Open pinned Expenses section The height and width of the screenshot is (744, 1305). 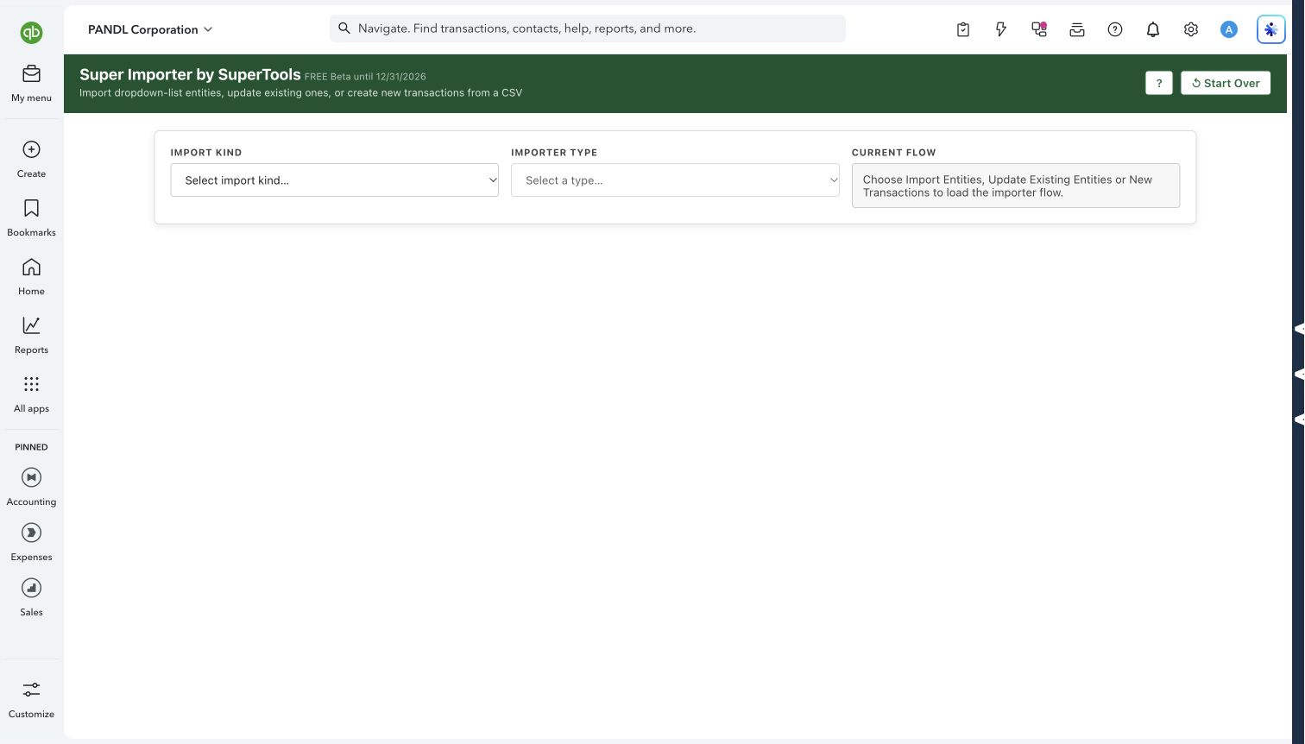31,541
